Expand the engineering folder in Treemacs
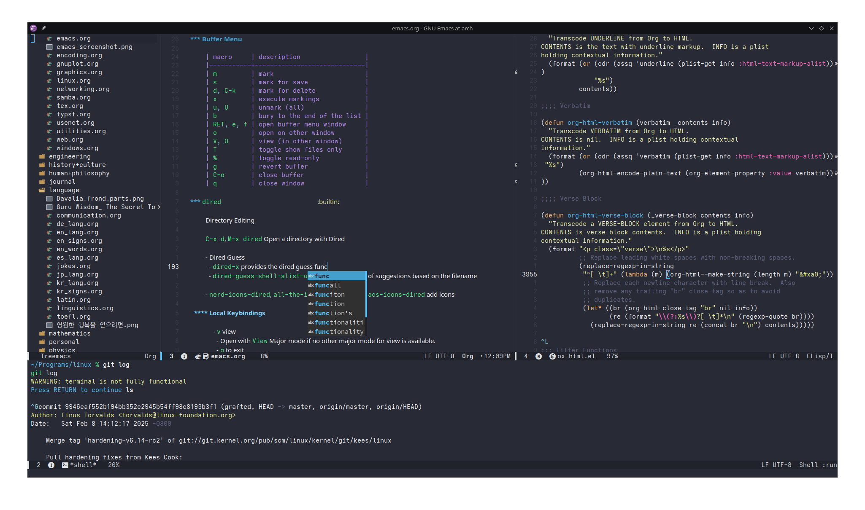Viewport: 865px width, 510px height. [42, 156]
